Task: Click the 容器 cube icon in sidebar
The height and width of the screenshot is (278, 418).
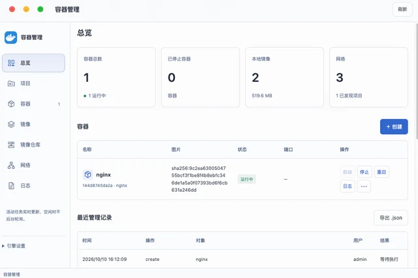Action: (x=11, y=104)
